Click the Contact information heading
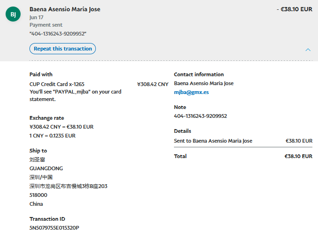The width and height of the screenshot is (318, 246). point(199,74)
